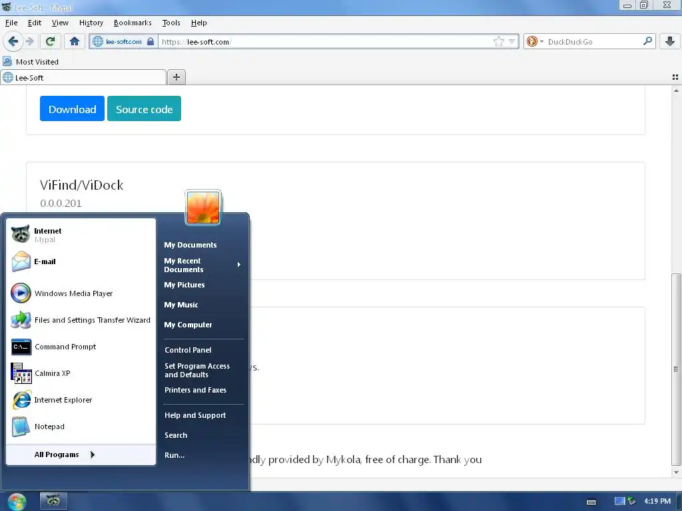Open the Most Visited bookmarks folder

tap(31, 62)
